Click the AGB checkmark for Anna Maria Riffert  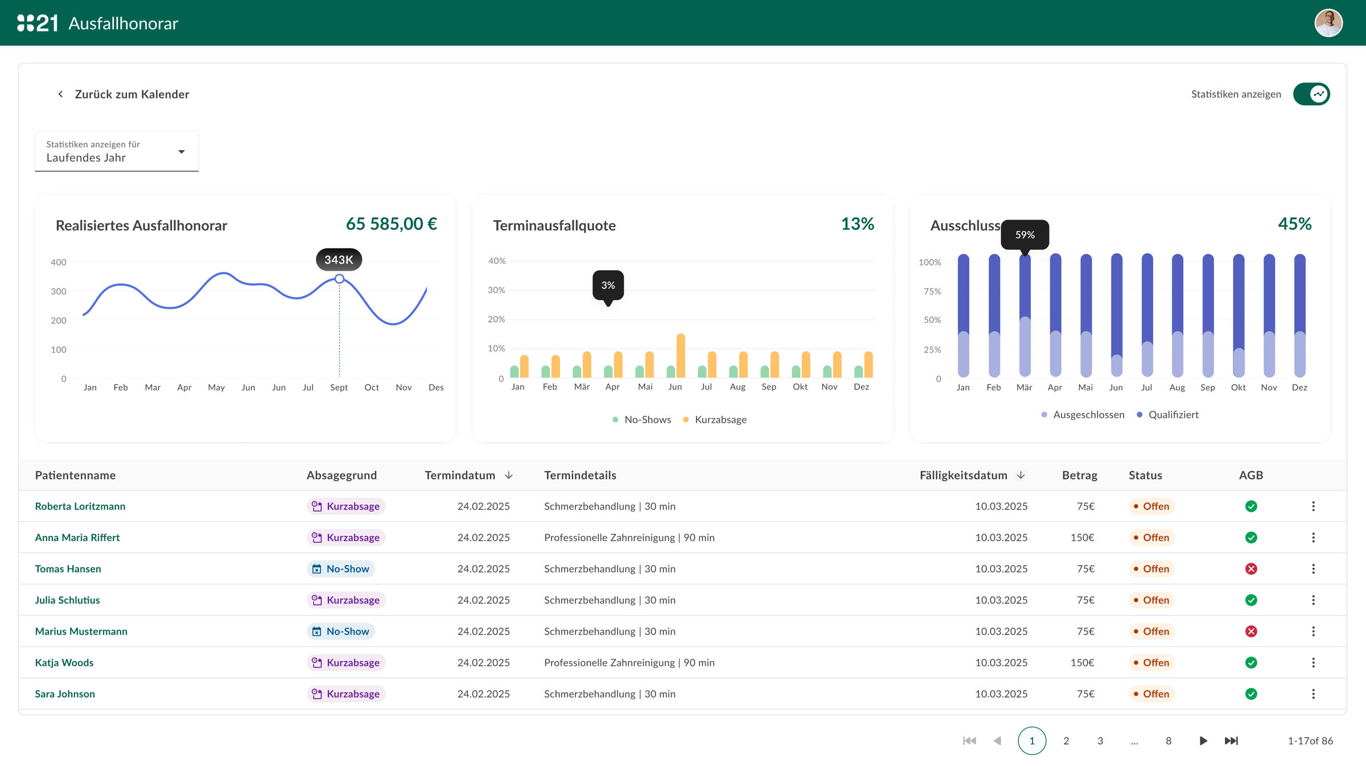click(1251, 538)
